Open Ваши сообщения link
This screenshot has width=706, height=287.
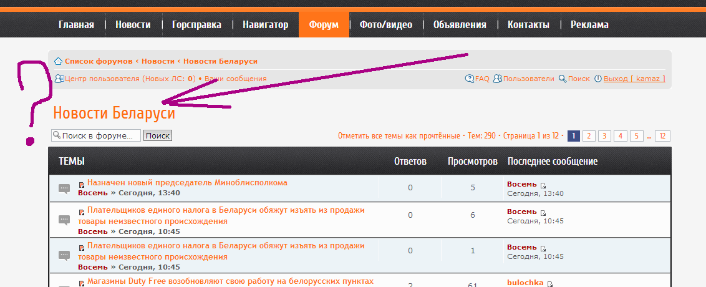235,79
